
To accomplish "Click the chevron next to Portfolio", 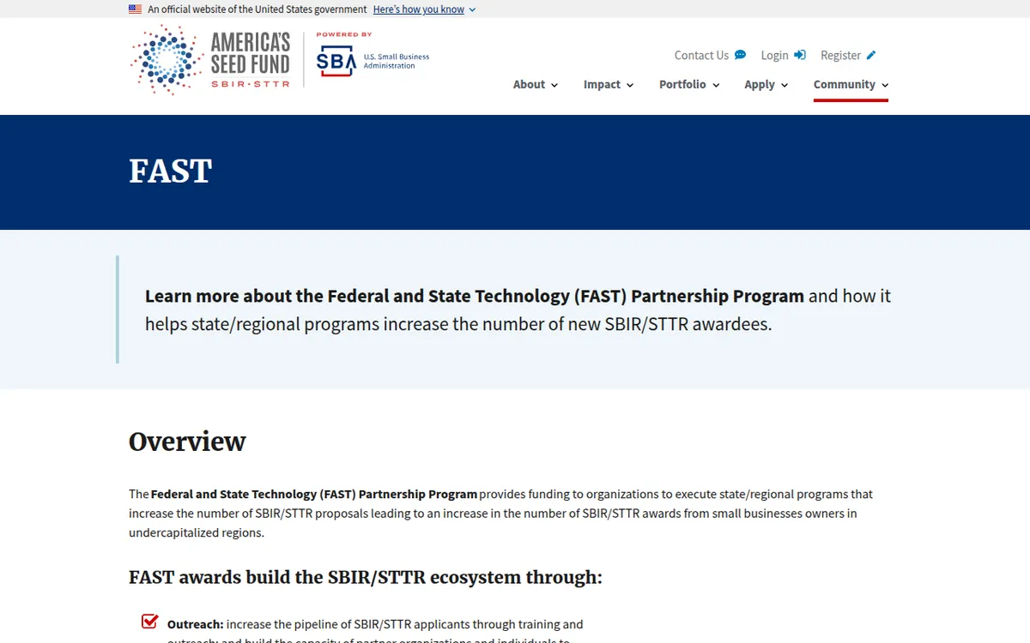I will tap(716, 86).
